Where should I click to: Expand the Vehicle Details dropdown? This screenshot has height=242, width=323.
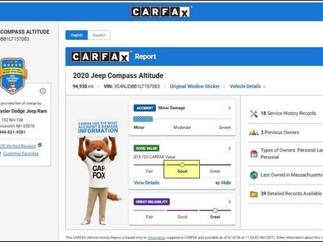(248, 87)
